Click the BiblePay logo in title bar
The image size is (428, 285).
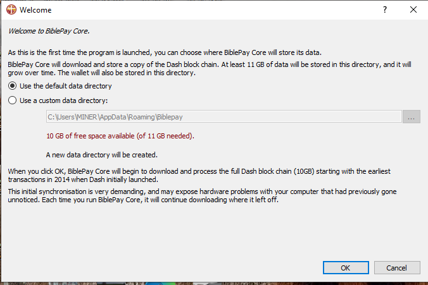(11, 9)
